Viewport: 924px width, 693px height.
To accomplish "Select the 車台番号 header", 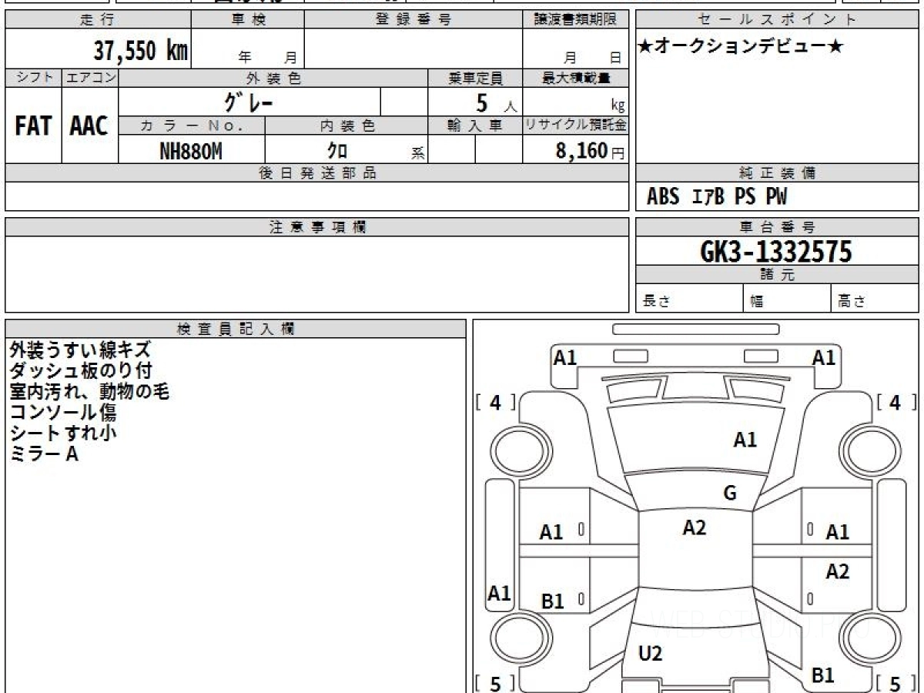I will point(777,227).
